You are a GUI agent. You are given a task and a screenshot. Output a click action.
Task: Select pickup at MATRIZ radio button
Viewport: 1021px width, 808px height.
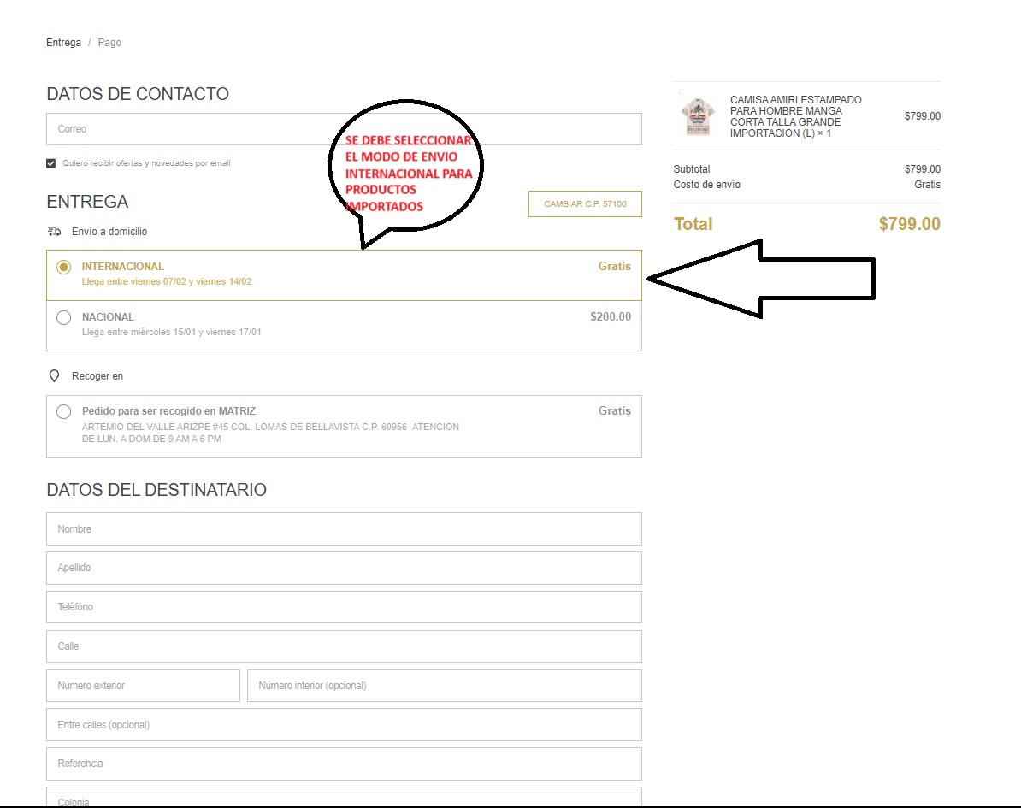pyautogui.click(x=63, y=412)
